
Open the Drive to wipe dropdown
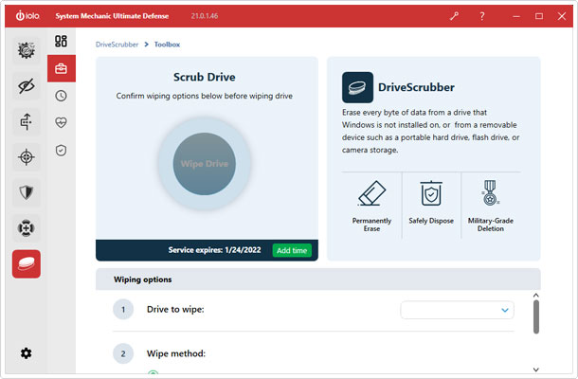(x=457, y=310)
